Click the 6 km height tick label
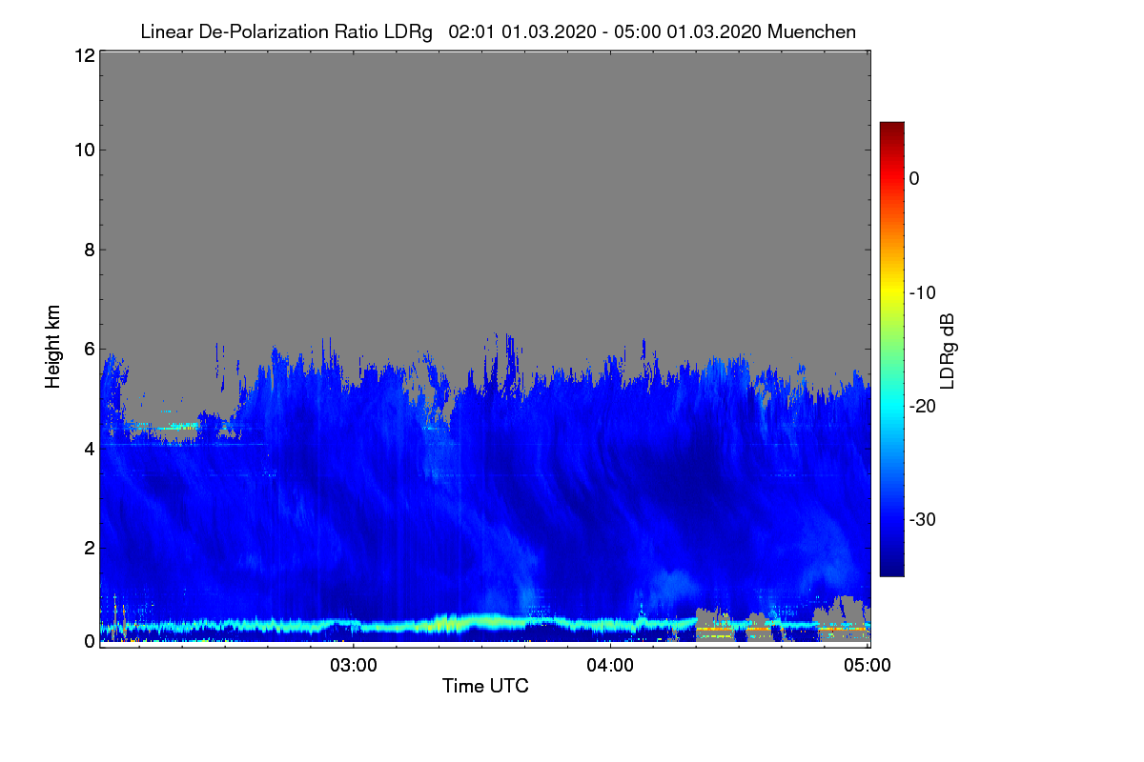 click(x=88, y=349)
